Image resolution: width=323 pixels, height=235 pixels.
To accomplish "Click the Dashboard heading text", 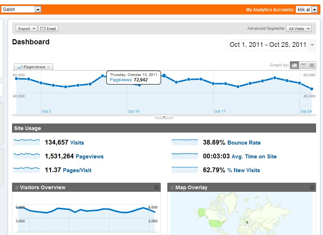I will [31, 42].
